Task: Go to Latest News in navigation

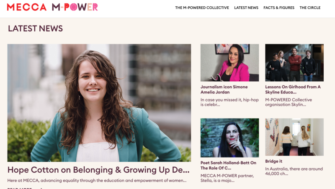Action: [x=246, y=8]
